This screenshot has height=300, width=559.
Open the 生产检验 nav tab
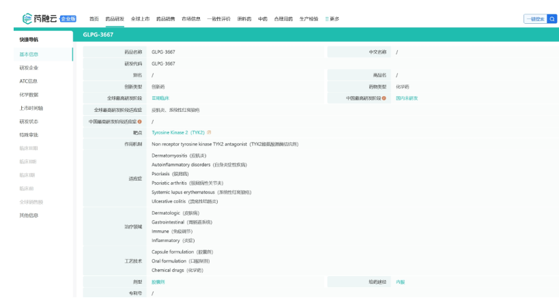[x=309, y=19]
